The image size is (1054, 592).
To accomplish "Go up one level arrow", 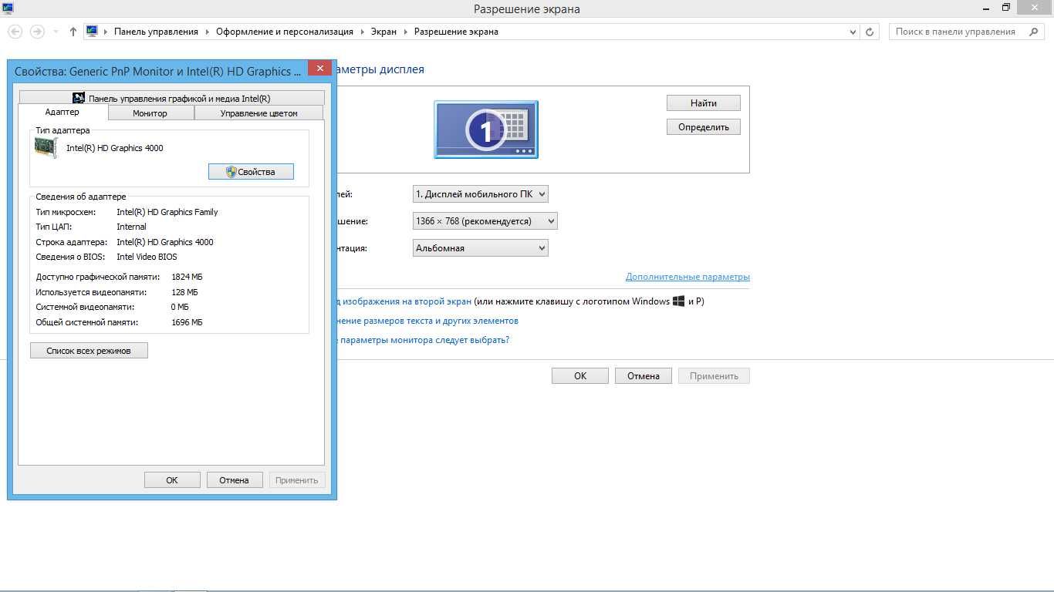I will click(73, 32).
